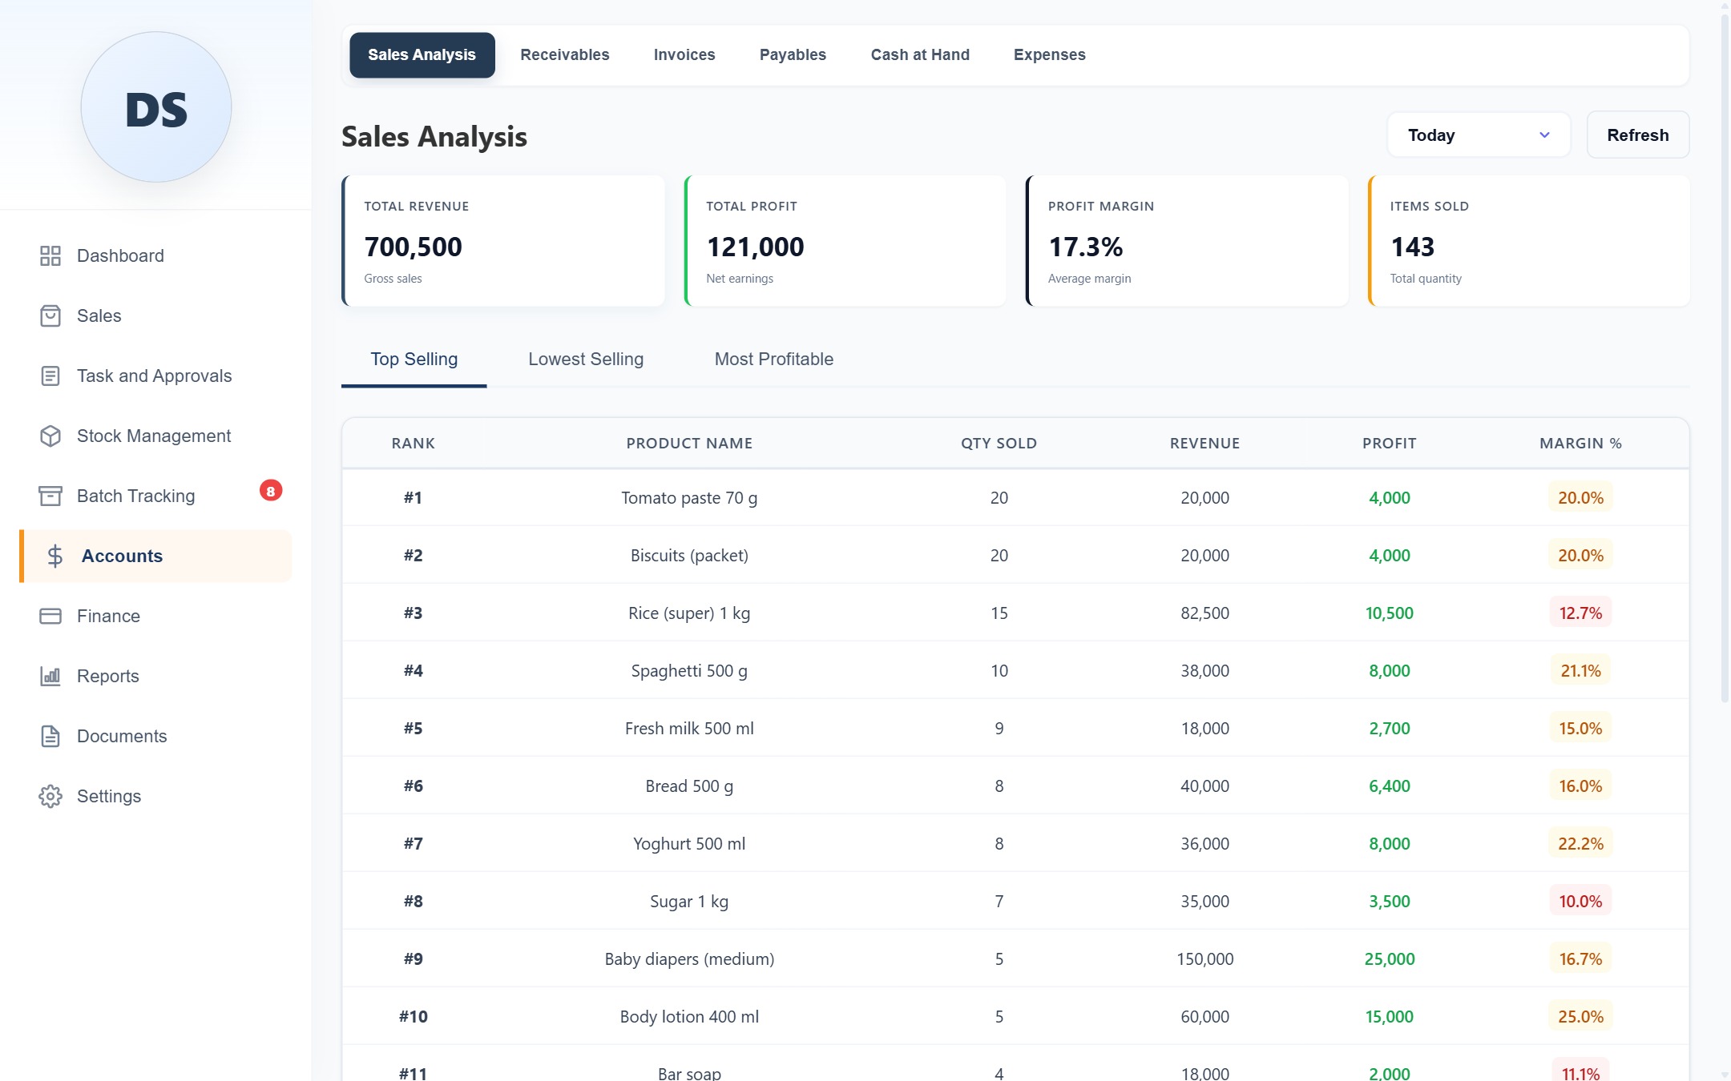The width and height of the screenshot is (1731, 1081).
Task: Click the Baby diapers (medium) product name
Action: click(x=689, y=958)
